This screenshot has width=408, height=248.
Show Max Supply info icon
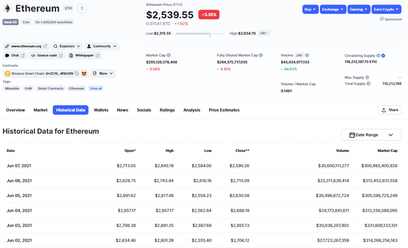click(x=367, y=77)
